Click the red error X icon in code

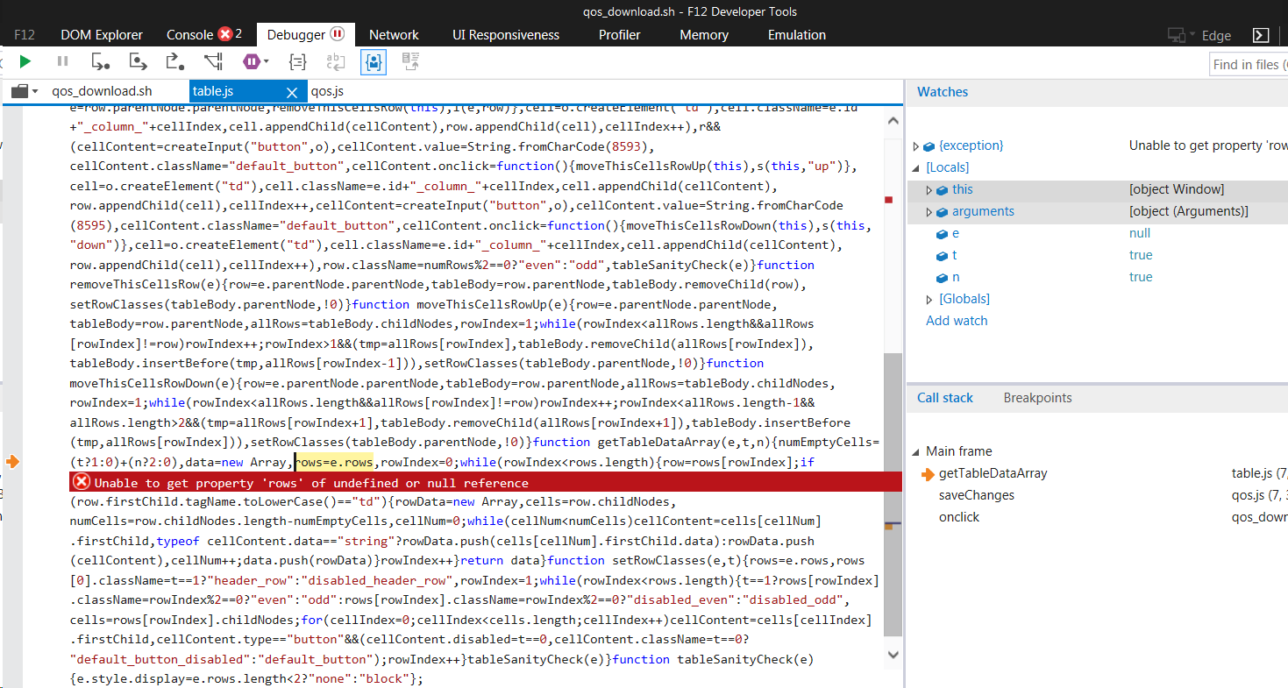point(81,481)
